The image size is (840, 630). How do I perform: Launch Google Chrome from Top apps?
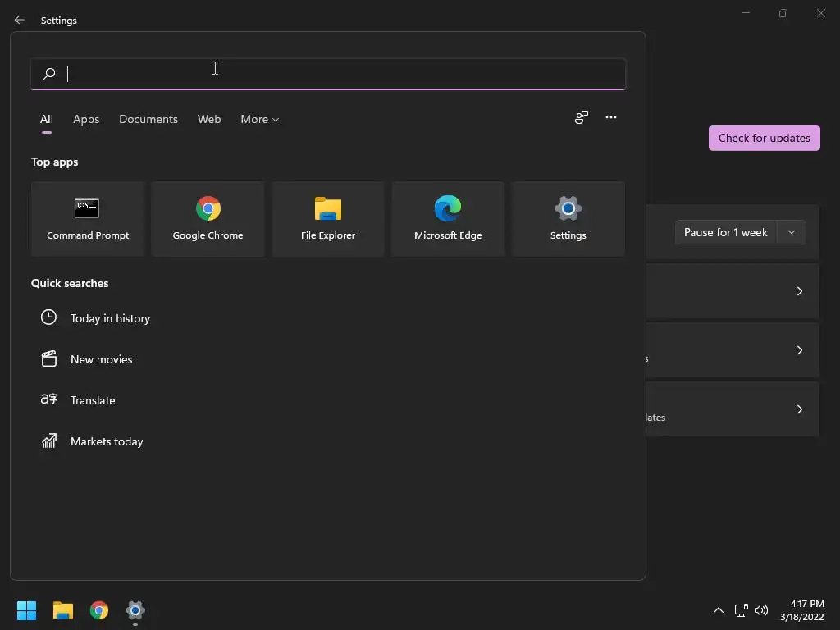[x=208, y=219]
